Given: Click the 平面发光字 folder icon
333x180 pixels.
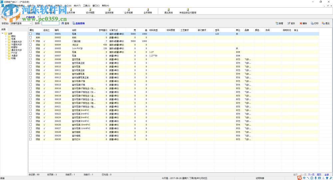Looking at the screenshot, I should pos(9,42).
